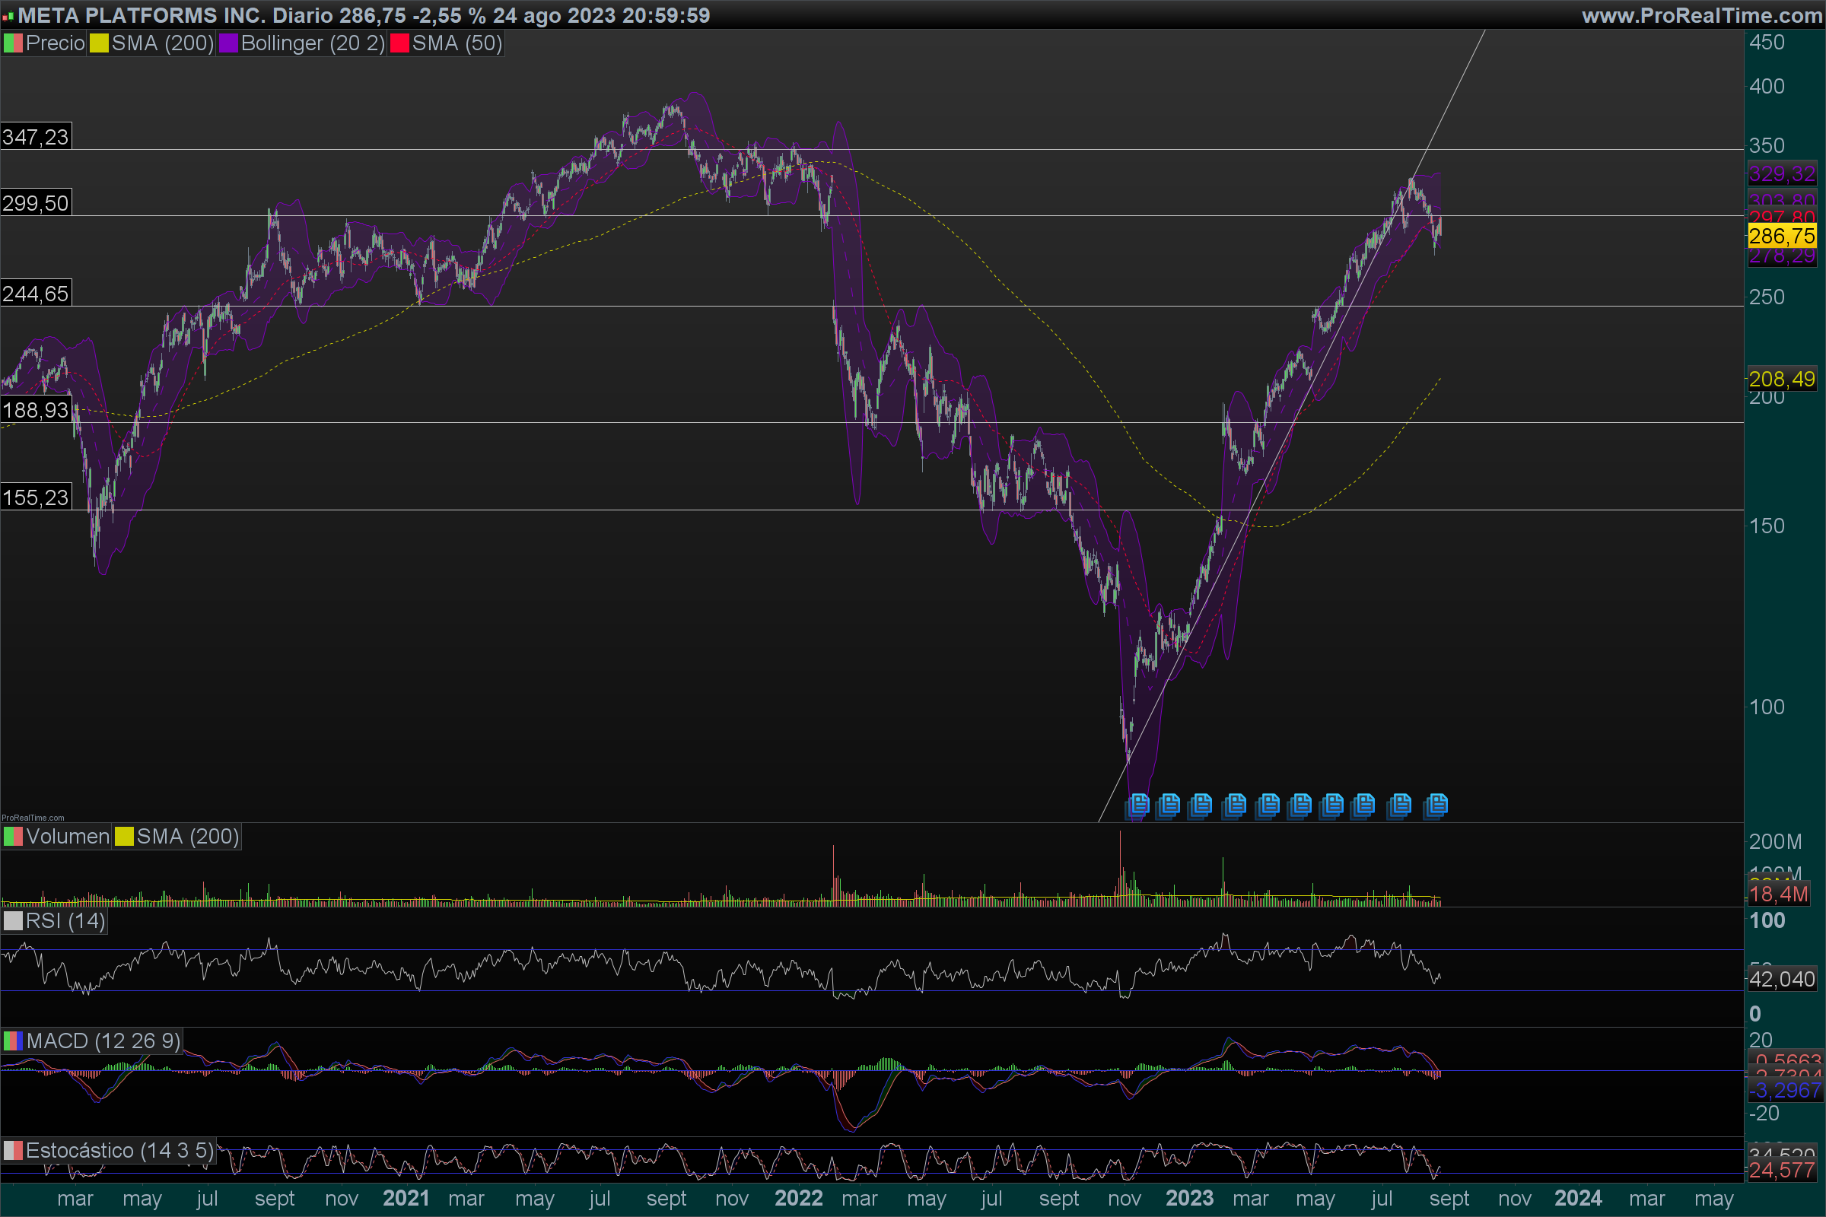This screenshot has width=1826, height=1217.
Task: Select the yellow SMA (200) price swatch
Action: click(x=99, y=43)
